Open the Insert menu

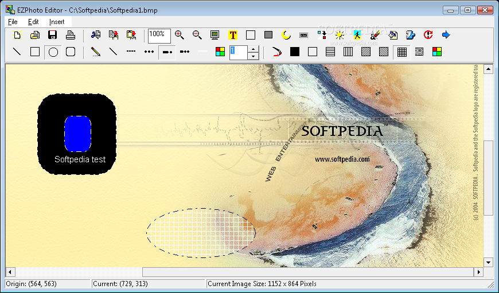coord(57,22)
